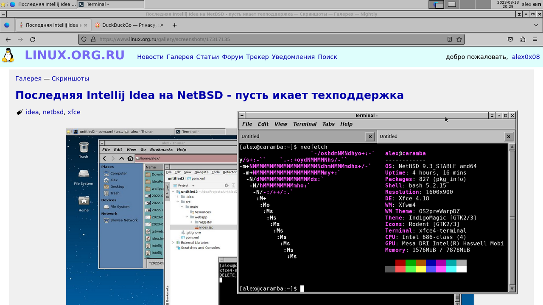Select the netbsd tag
Screen dimensions: 543x305
53,112
